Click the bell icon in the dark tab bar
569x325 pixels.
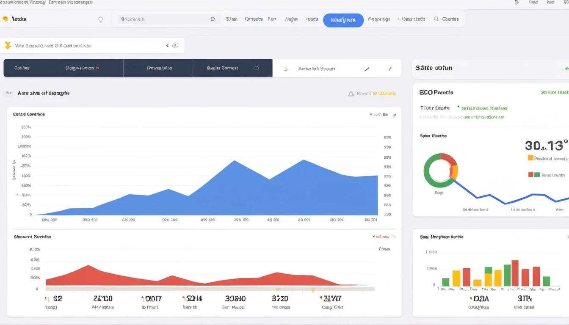click(x=256, y=68)
